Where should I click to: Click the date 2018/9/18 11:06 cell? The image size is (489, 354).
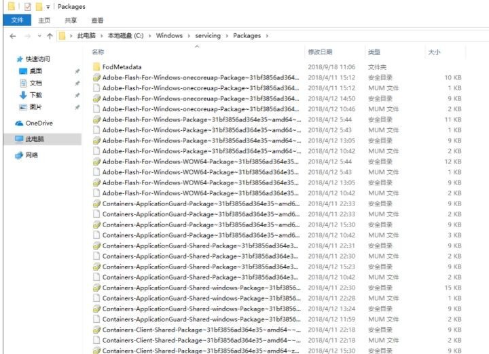[x=331, y=67]
